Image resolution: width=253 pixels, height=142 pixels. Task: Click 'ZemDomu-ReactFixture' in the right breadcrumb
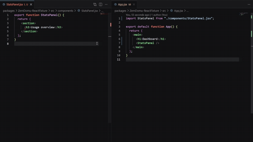144,11
